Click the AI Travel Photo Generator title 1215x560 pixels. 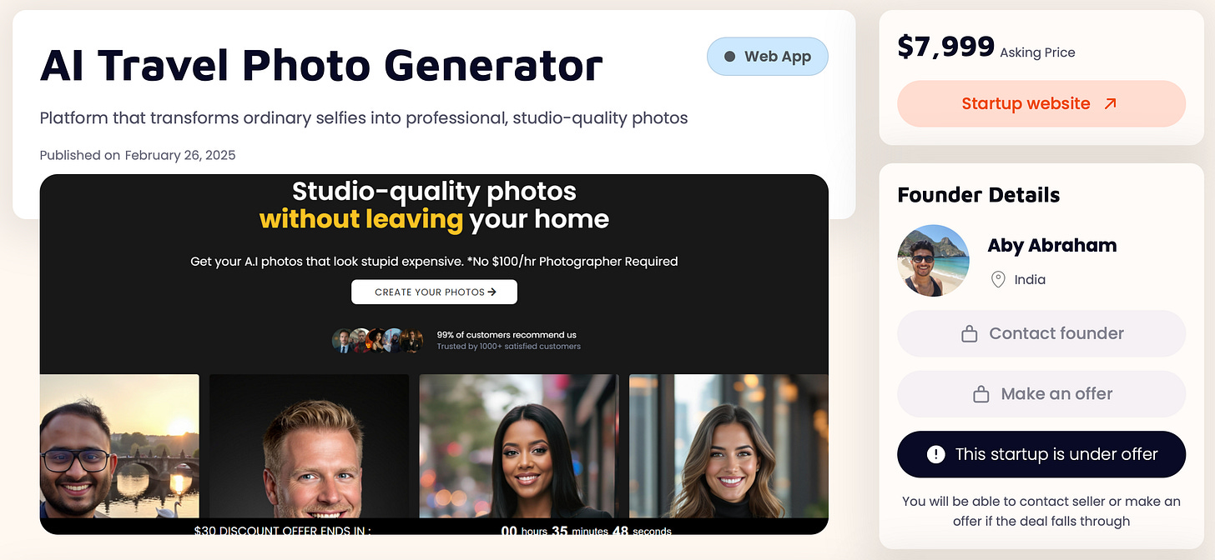click(321, 64)
